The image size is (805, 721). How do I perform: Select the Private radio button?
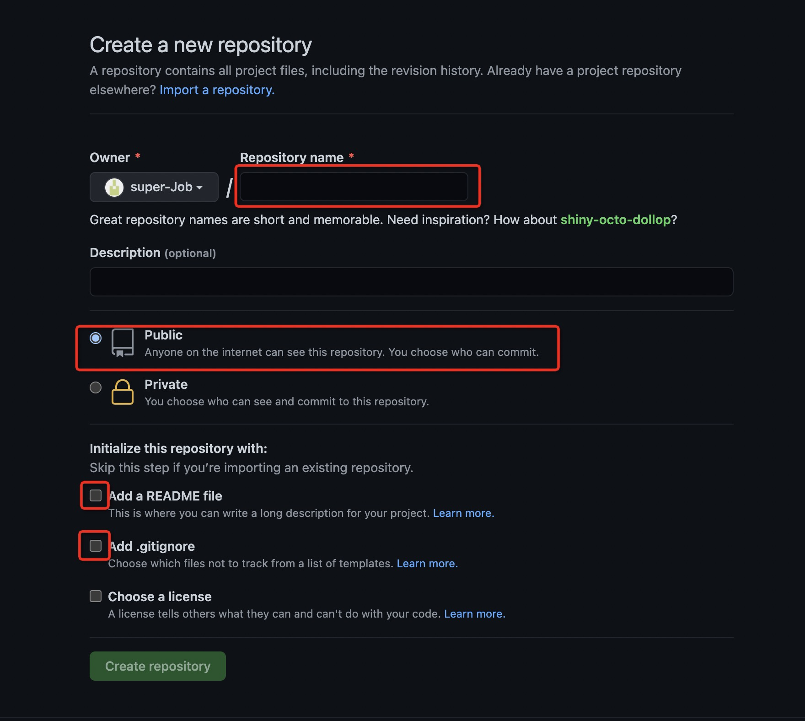[96, 387]
